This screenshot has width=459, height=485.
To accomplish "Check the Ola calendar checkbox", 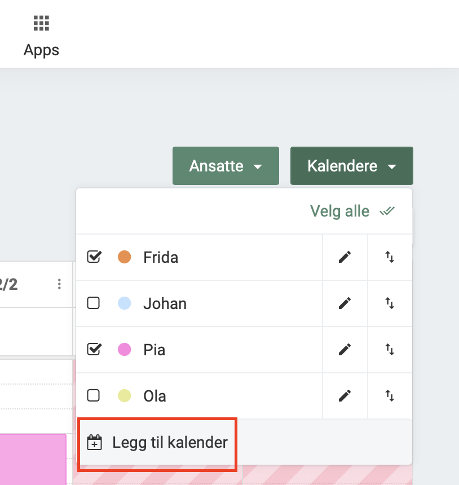I will (94, 396).
